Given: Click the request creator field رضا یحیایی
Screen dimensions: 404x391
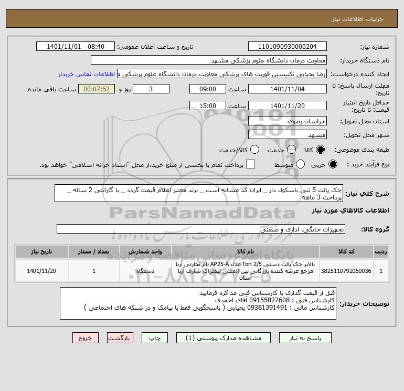Looking at the screenshot, I should click(x=222, y=74).
